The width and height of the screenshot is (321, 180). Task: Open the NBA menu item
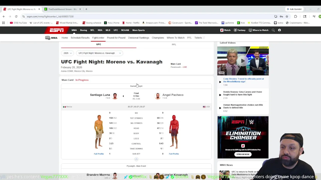point(100,30)
